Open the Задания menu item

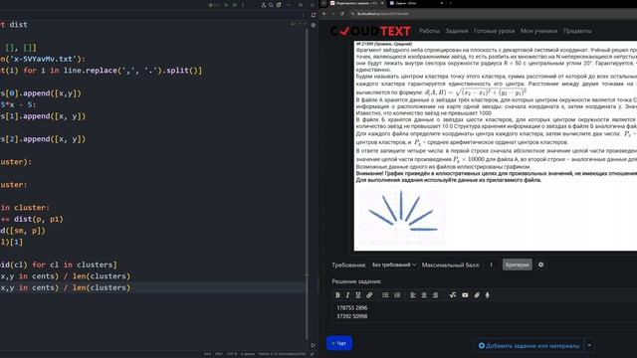pos(456,31)
